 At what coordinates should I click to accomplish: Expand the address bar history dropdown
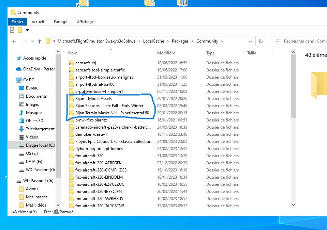tap(251, 42)
